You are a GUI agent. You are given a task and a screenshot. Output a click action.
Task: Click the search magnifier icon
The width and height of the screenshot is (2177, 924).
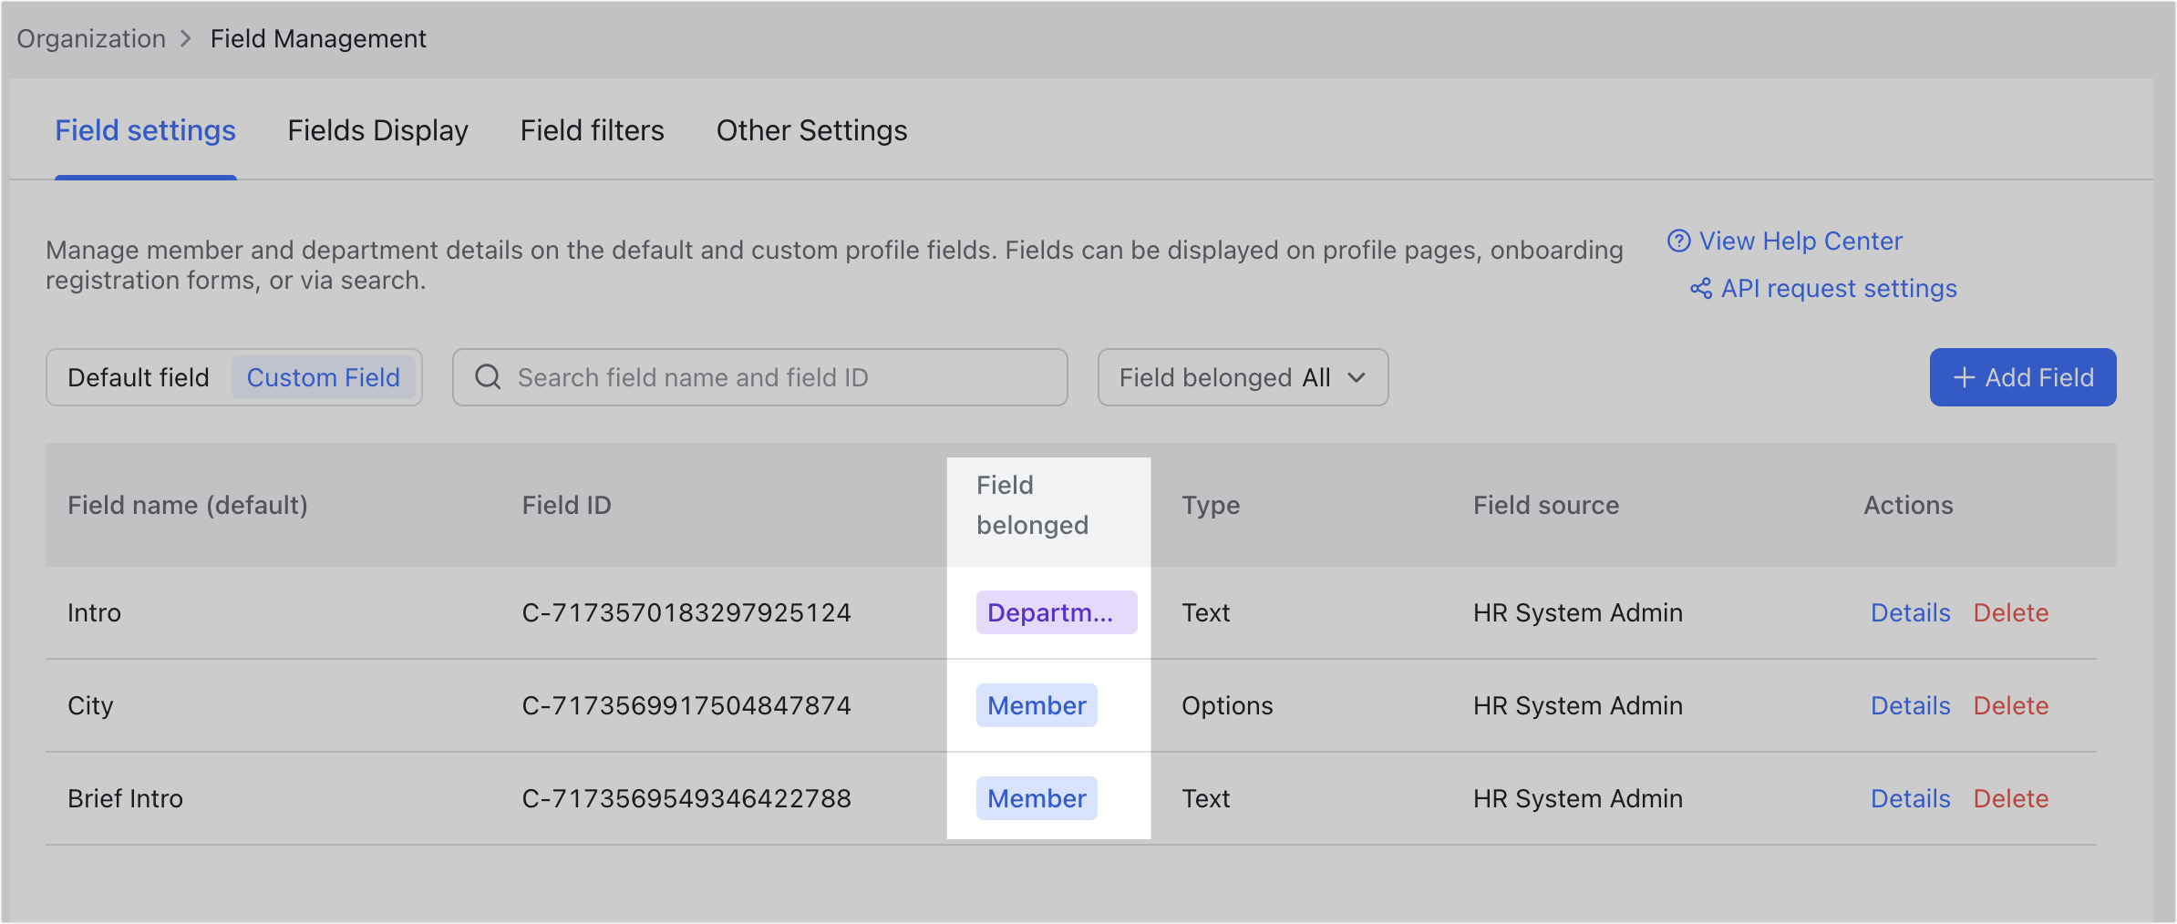click(489, 376)
